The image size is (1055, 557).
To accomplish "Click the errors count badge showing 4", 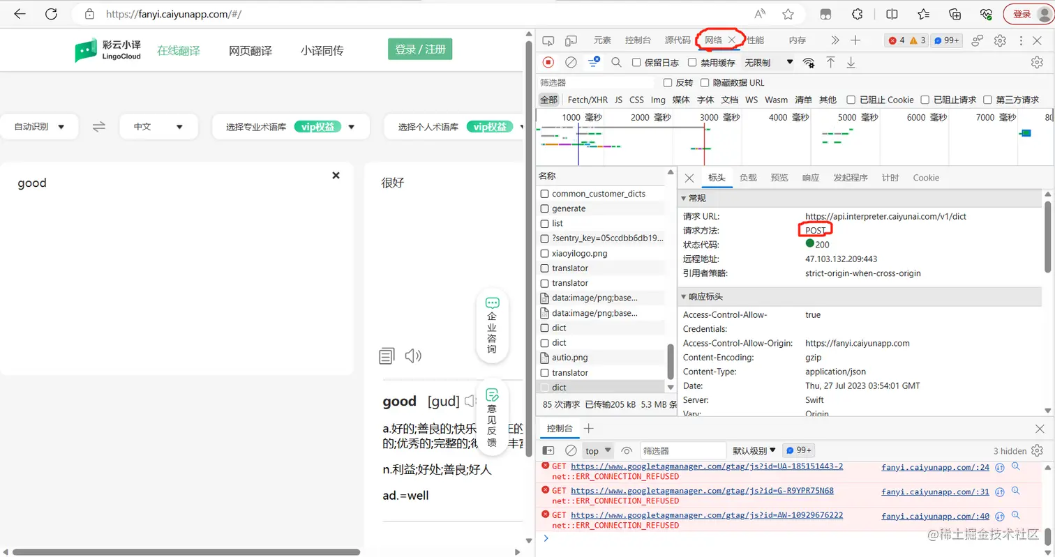I will pos(897,40).
